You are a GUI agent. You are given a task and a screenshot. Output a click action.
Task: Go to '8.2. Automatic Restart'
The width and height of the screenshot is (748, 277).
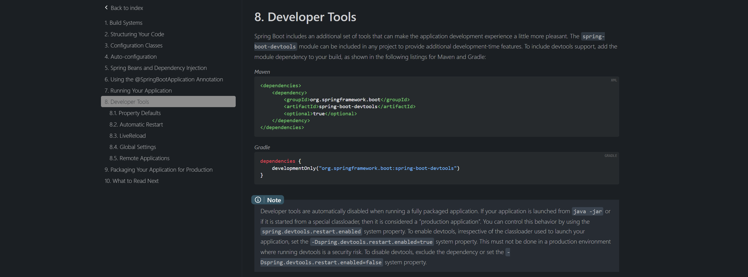[136, 124]
